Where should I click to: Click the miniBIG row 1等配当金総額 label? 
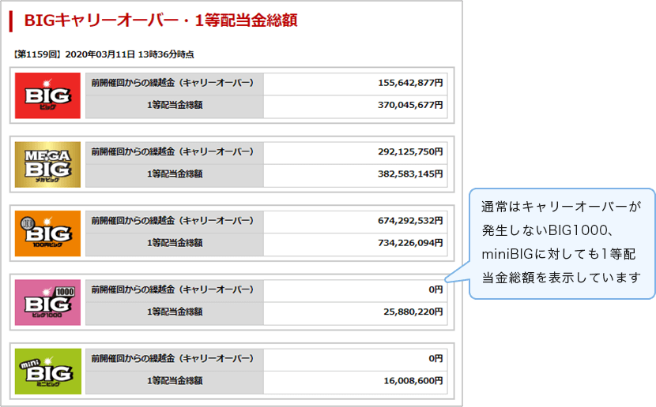(x=175, y=382)
